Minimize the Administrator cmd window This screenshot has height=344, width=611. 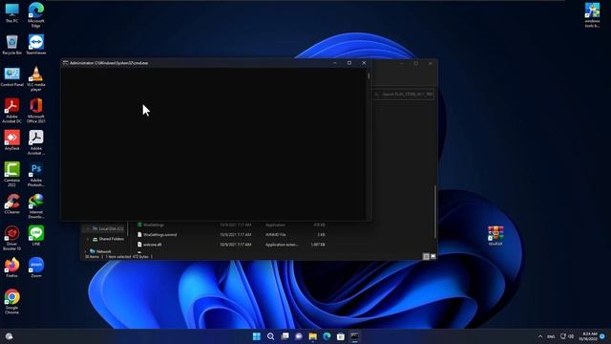click(335, 63)
